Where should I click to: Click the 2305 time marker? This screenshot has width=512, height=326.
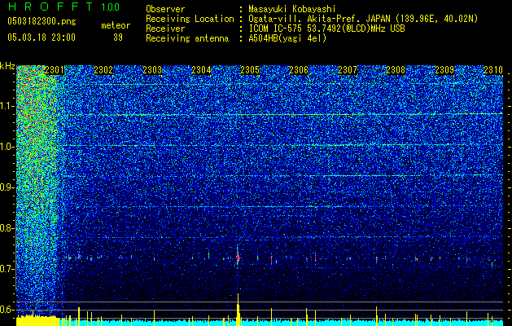[250, 70]
